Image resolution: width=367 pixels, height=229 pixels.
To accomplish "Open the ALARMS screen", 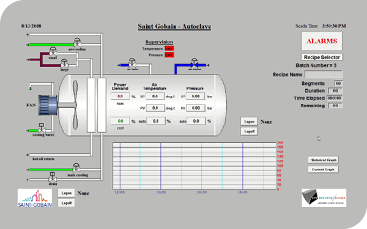I will [x=322, y=41].
